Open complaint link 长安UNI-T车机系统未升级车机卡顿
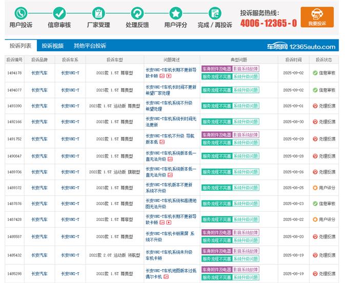Image resolution: width=359 pixels, height=283 pixels. coord(169,255)
